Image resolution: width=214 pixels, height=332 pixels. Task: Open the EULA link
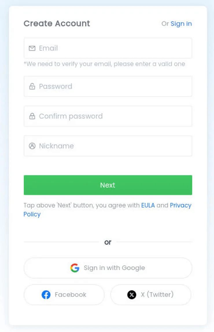click(148, 205)
